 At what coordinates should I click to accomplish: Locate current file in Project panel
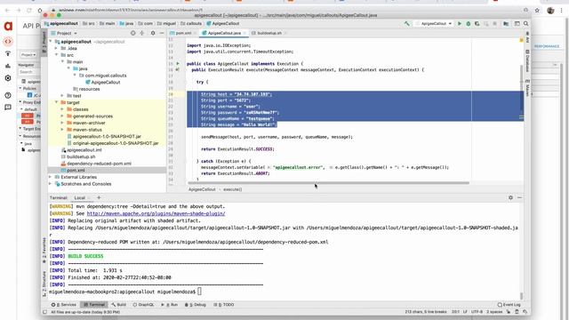(132, 33)
